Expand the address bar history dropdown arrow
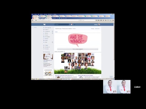 tap(79, 20)
